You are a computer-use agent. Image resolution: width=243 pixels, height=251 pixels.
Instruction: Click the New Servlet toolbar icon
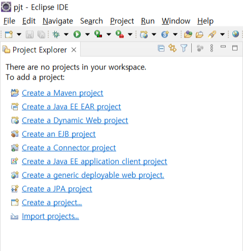coord(165,34)
